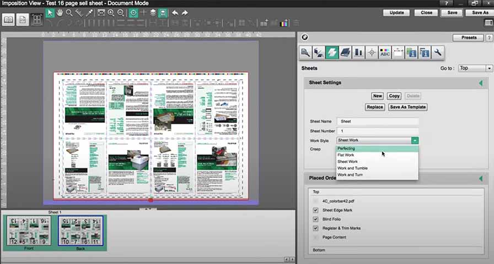Select the Front sheet thumbnail

(29, 230)
